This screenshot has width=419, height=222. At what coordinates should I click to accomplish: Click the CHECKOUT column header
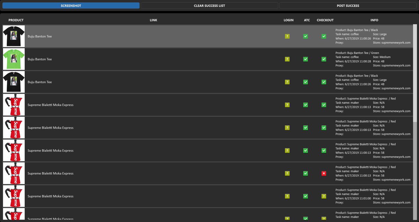point(325,20)
